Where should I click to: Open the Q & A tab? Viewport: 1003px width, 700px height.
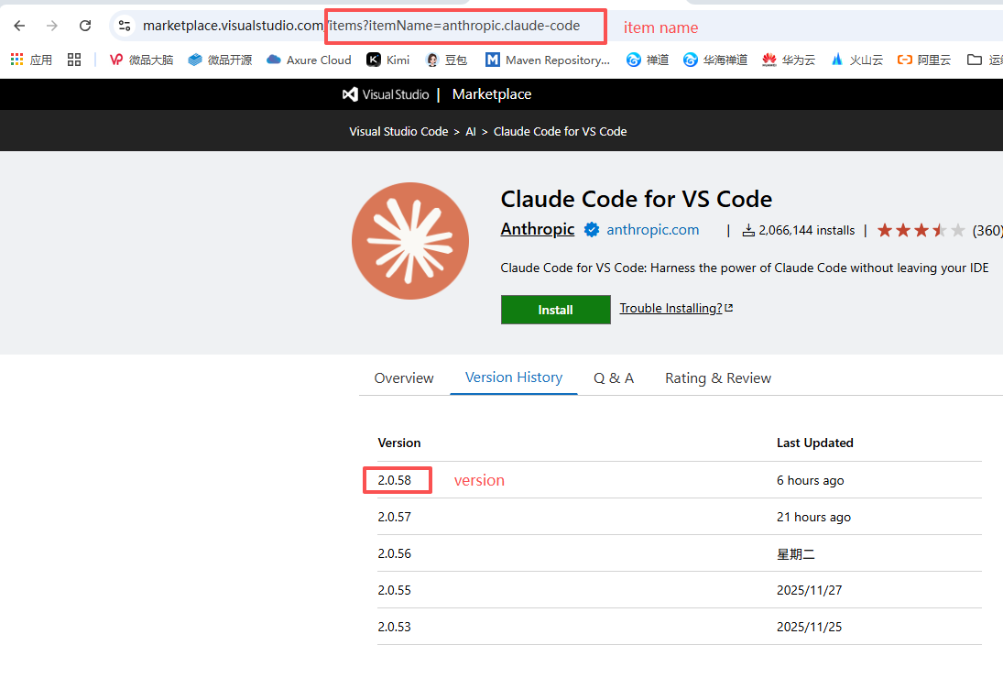pos(613,377)
